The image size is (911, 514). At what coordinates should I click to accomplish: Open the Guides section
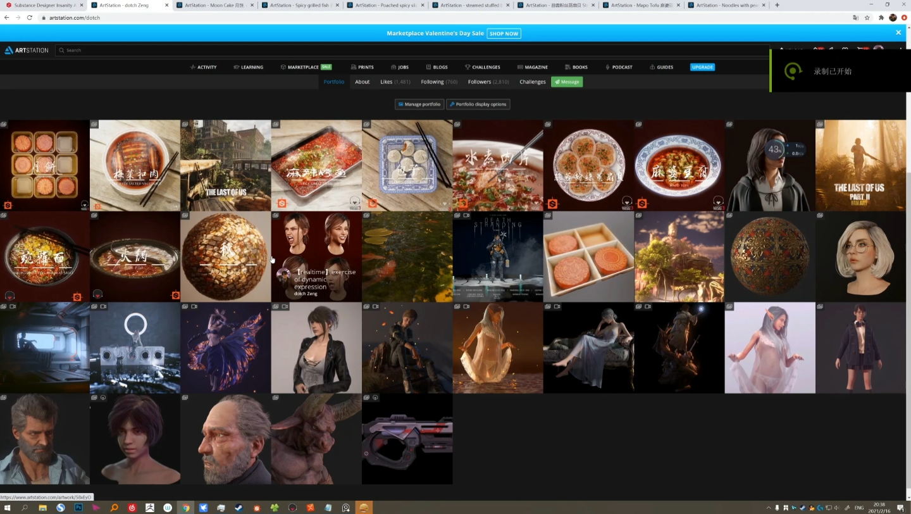click(662, 67)
